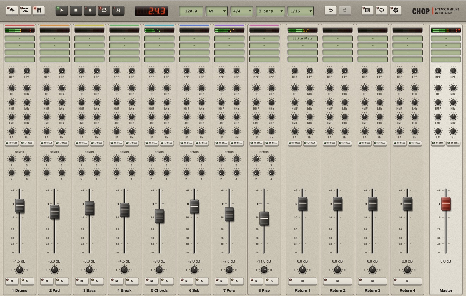Click the Return 2 pan knob
The height and width of the screenshot is (296, 466).
[337, 270]
